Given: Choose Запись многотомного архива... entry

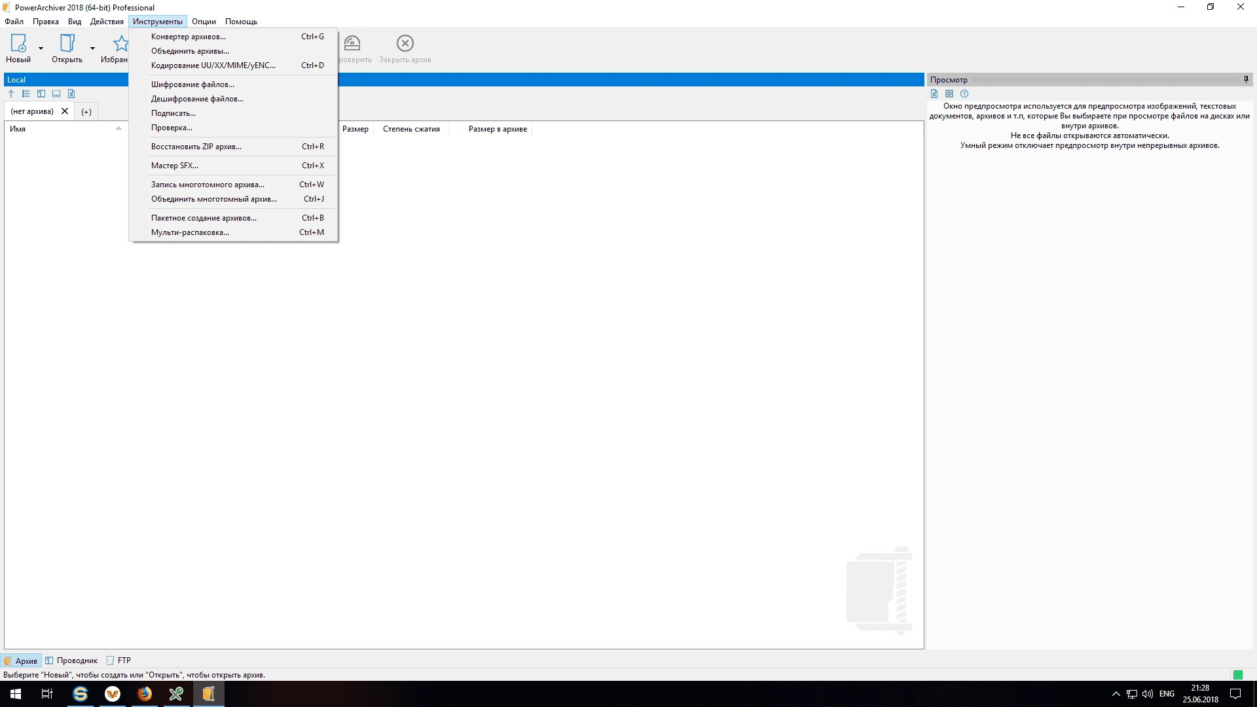Looking at the screenshot, I should 234,185.
